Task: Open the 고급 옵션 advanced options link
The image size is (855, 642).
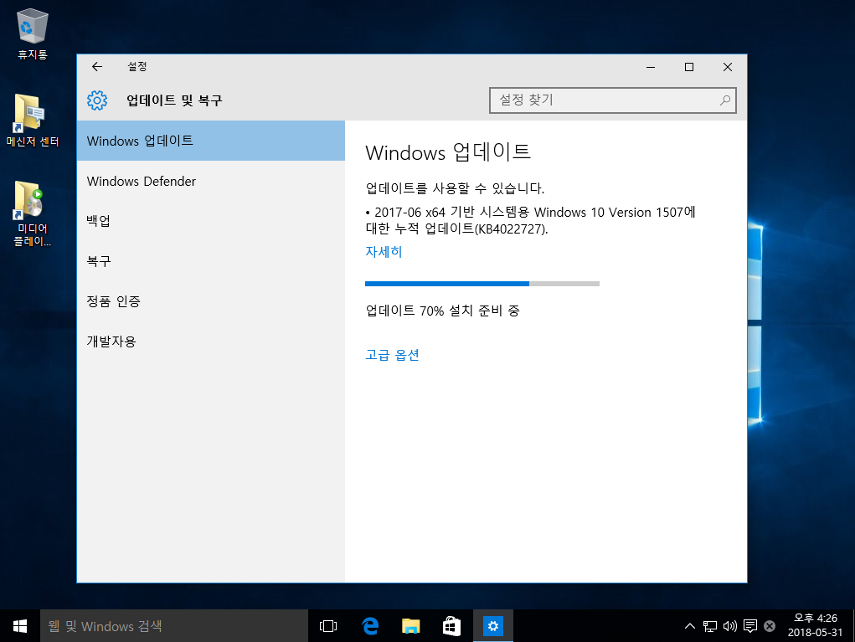Action: [392, 355]
